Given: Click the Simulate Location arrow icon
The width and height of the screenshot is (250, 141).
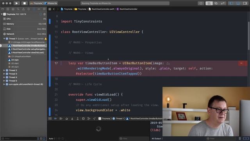Looking at the screenshot, I should click(94, 119).
